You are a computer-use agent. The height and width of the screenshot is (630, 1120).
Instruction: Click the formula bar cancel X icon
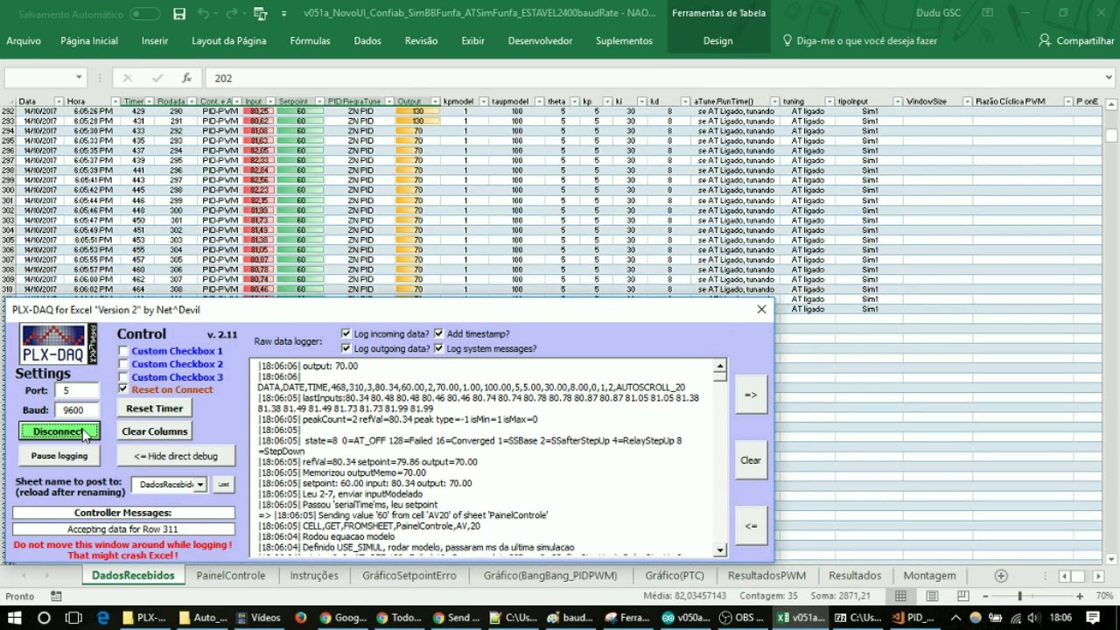coord(128,78)
